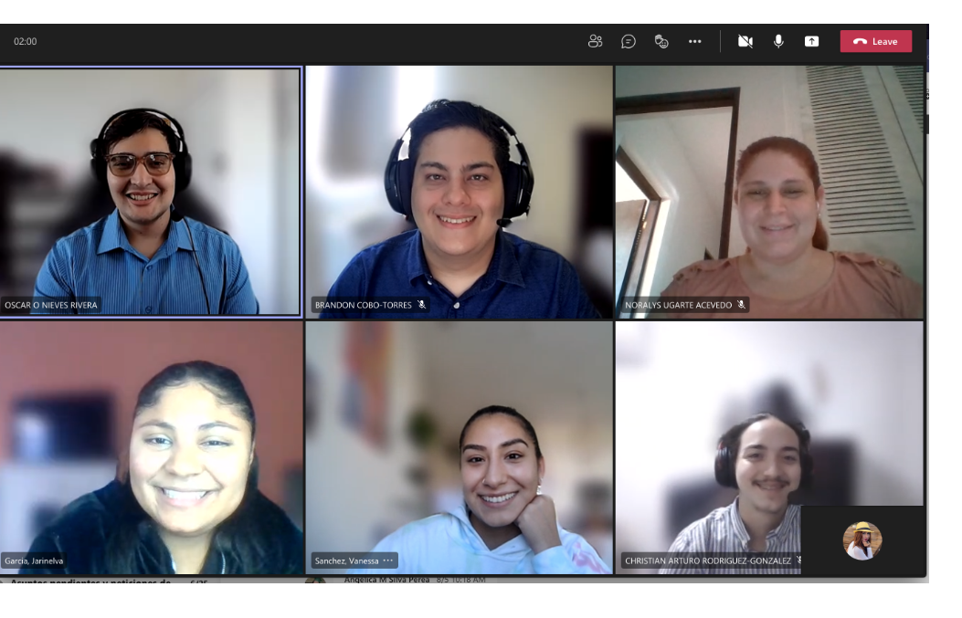962x618 pixels.
Task: Open the meeting chat conversation
Action: tap(629, 41)
